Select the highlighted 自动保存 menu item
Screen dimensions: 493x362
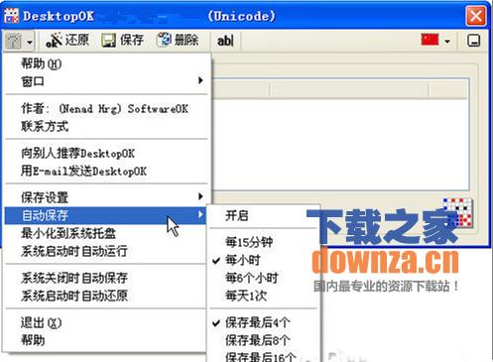[x=105, y=215]
